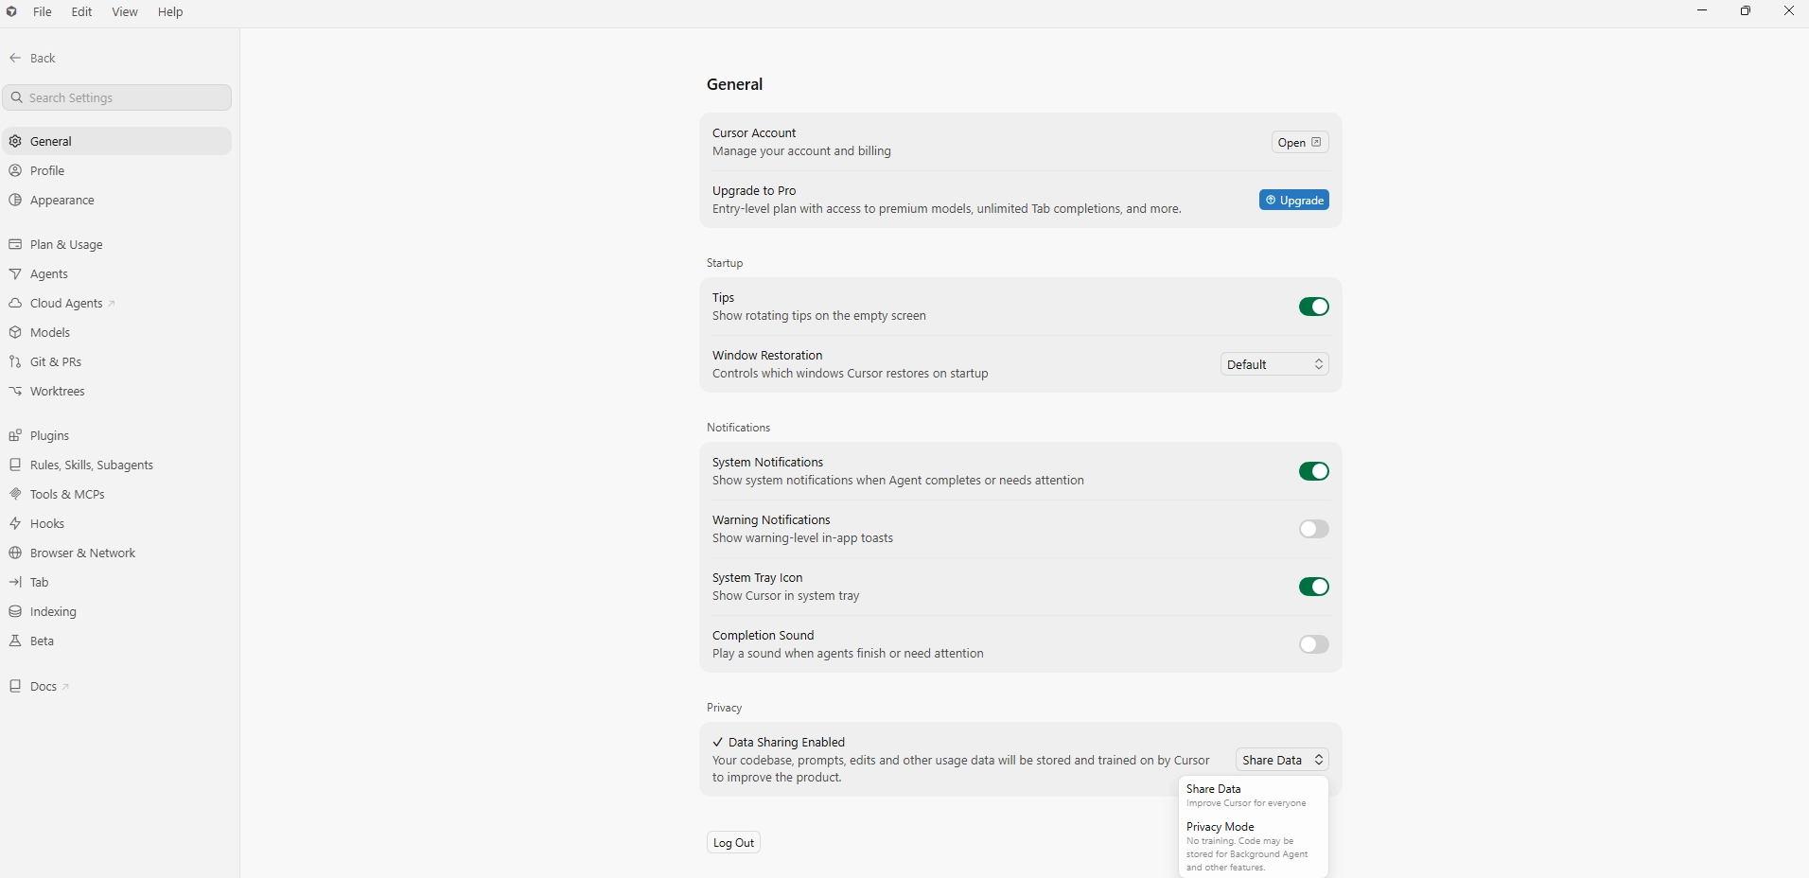Close the Cursor window
Image resolution: width=1809 pixels, height=878 pixels.
click(x=1788, y=11)
